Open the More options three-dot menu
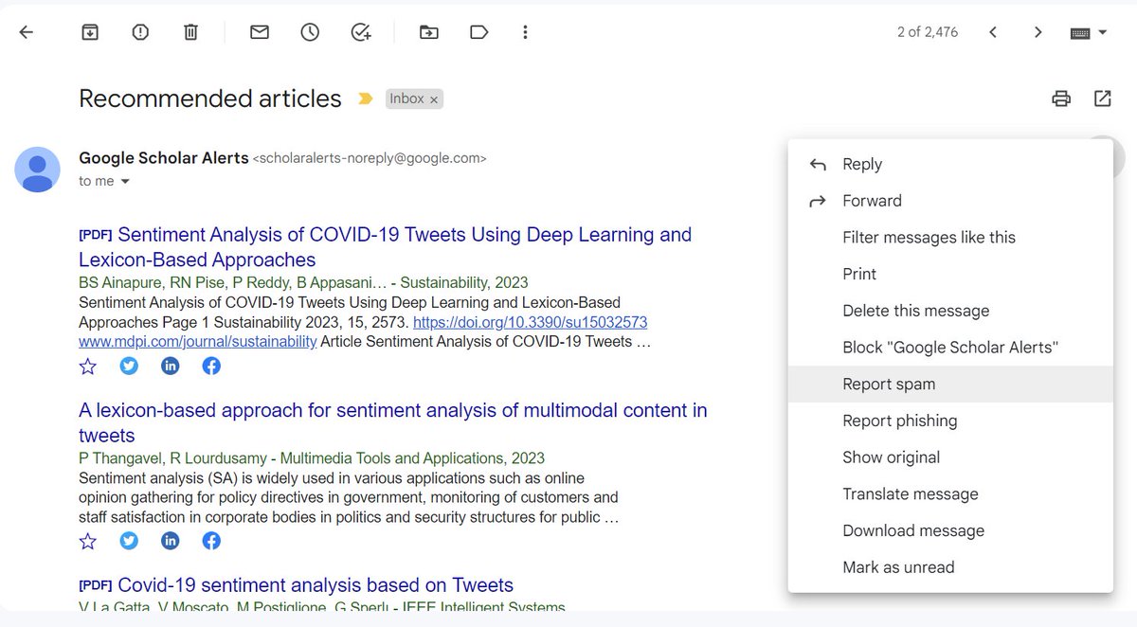The height and width of the screenshot is (627, 1137). coord(525,32)
